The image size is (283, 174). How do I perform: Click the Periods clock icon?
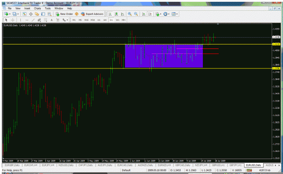click(165, 14)
